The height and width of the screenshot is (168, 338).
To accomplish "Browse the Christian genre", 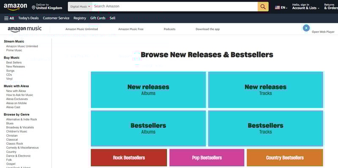I will click(12, 136).
